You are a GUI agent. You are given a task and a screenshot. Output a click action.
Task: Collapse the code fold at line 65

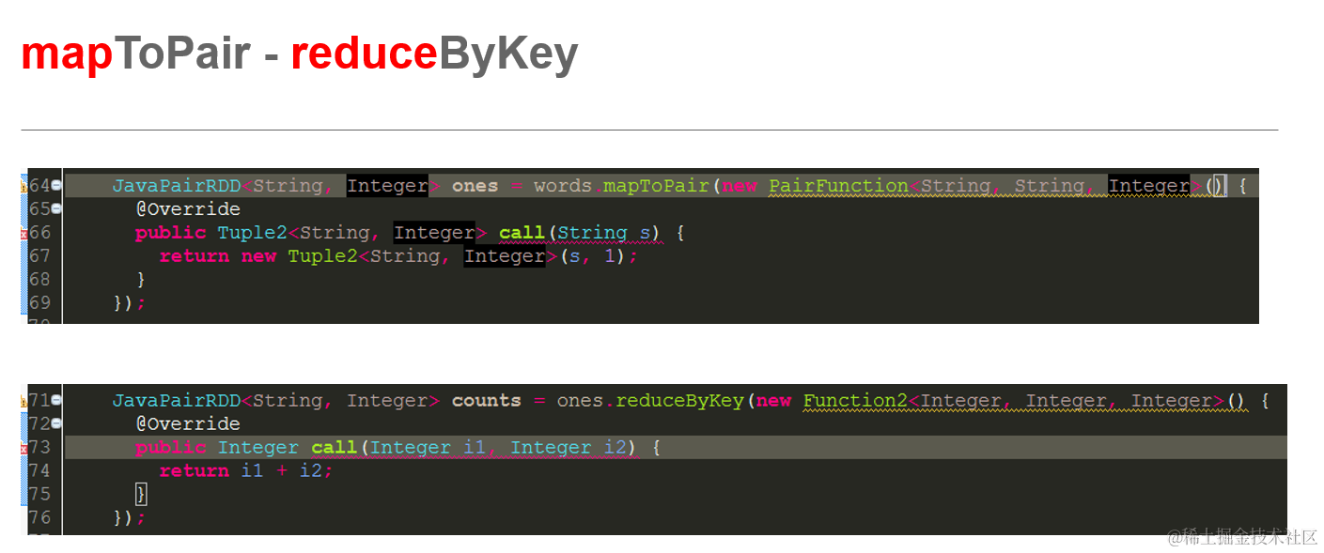56,209
